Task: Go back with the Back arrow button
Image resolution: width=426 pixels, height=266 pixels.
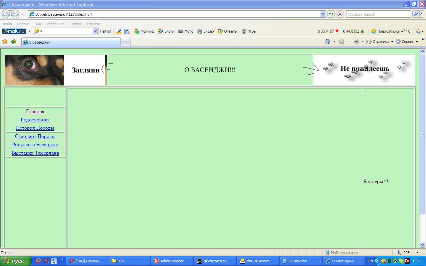Action: 6,14
